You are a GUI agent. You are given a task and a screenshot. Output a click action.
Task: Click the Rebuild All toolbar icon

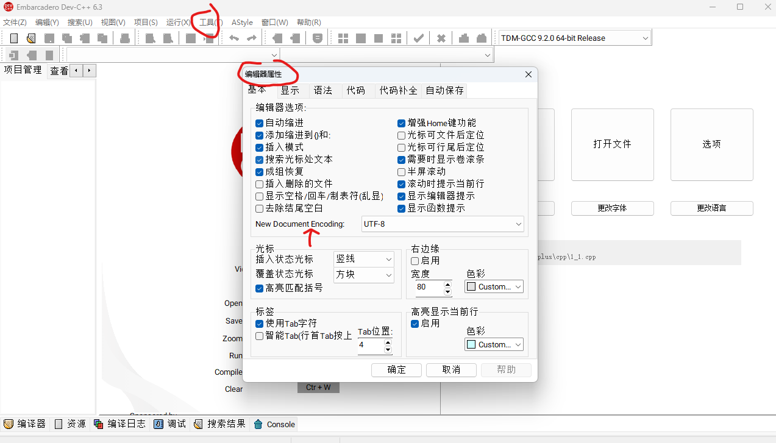[x=396, y=38]
